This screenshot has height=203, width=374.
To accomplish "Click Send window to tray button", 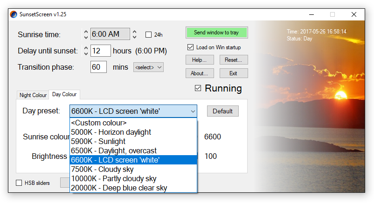I will coord(216,33).
